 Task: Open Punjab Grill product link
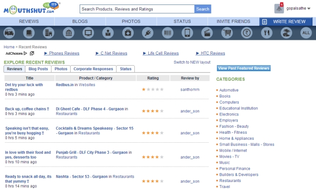click(92, 152)
